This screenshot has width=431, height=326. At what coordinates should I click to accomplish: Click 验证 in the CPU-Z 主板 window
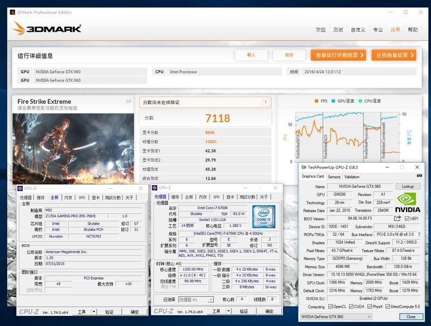tap(109, 311)
